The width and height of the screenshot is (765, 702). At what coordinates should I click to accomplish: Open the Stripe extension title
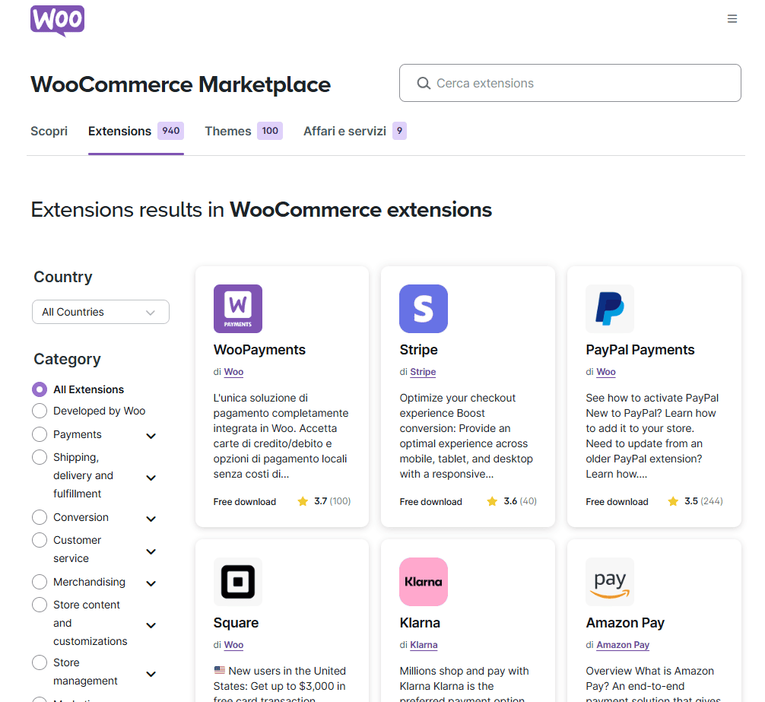pyautogui.click(x=418, y=350)
